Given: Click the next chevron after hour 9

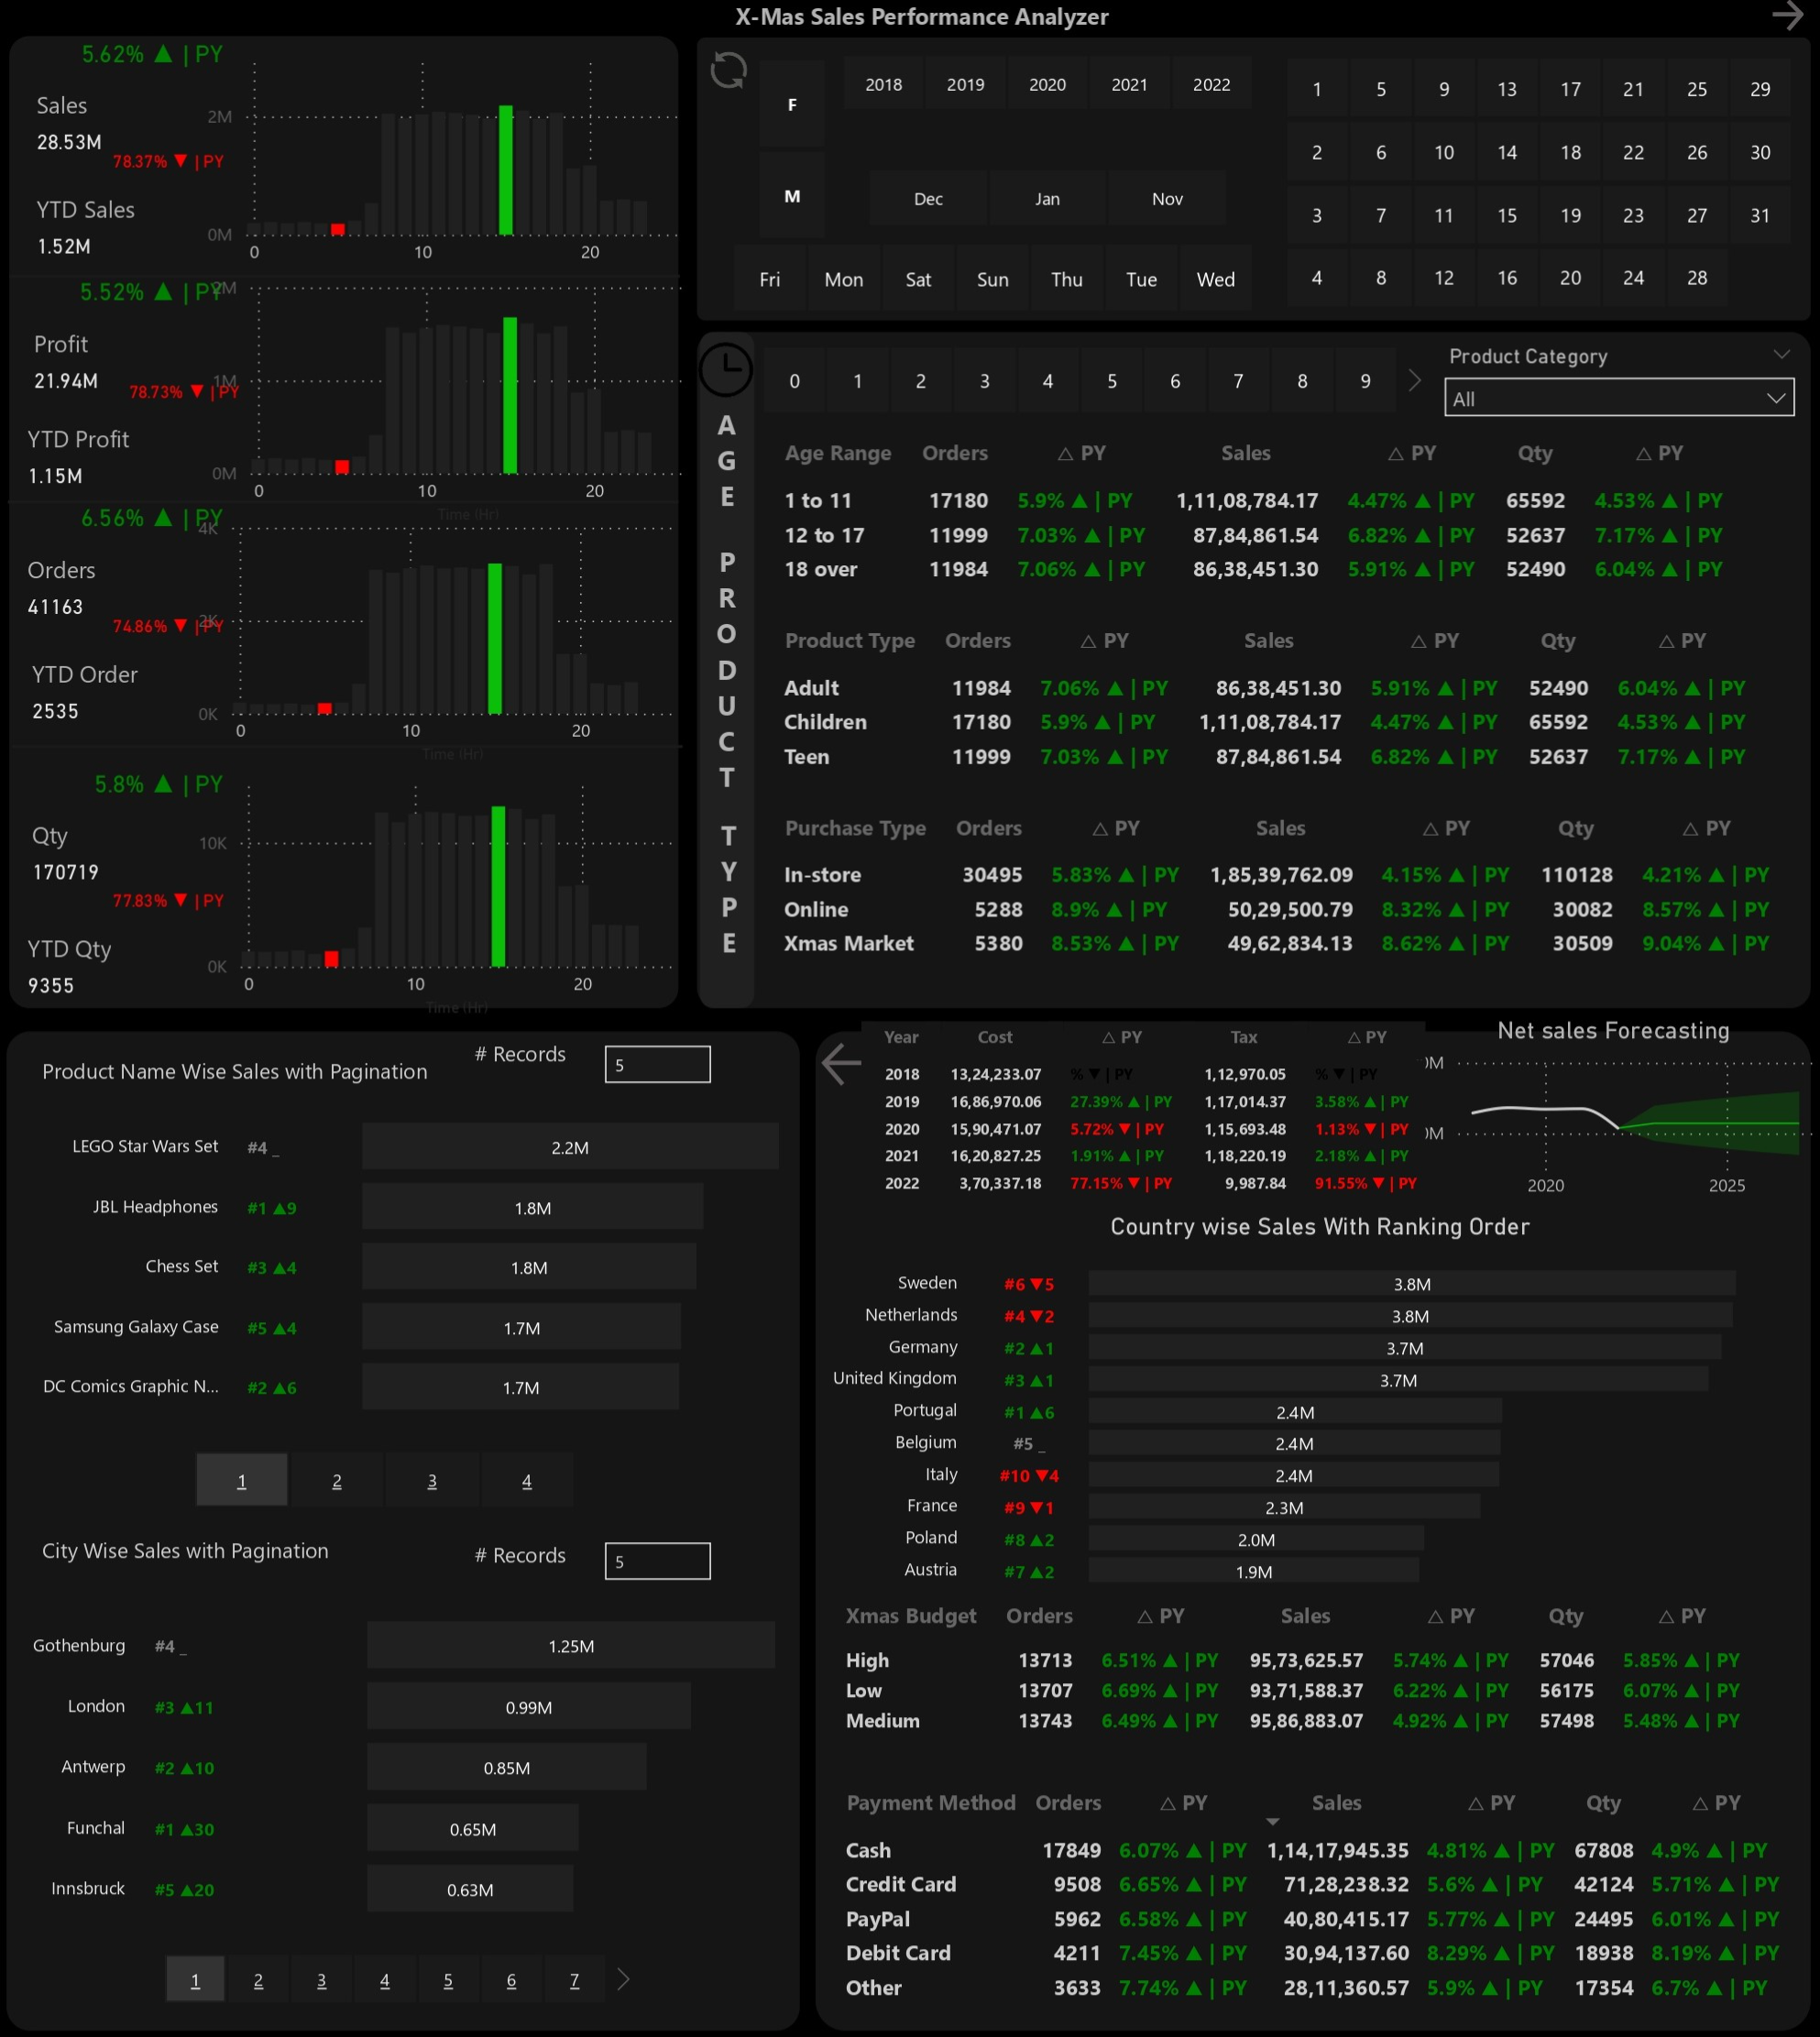Looking at the screenshot, I should coord(1414,381).
